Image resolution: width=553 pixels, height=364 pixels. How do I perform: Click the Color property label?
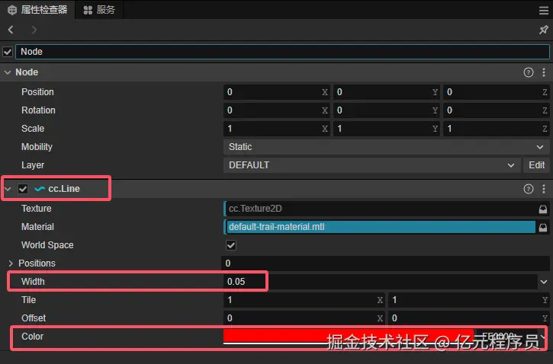click(x=33, y=336)
